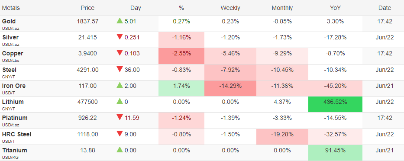The height and width of the screenshot is (161, 404).
Task: Open the Iron Ore commodity page
Action: 14,86
